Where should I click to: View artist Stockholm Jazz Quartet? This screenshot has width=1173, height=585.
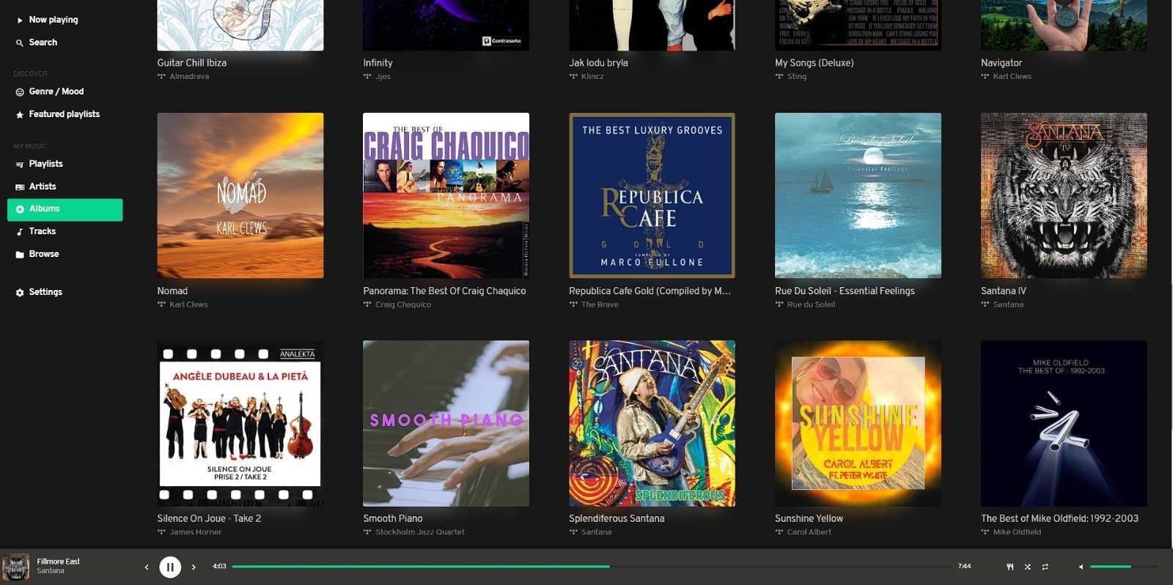coord(420,532)
